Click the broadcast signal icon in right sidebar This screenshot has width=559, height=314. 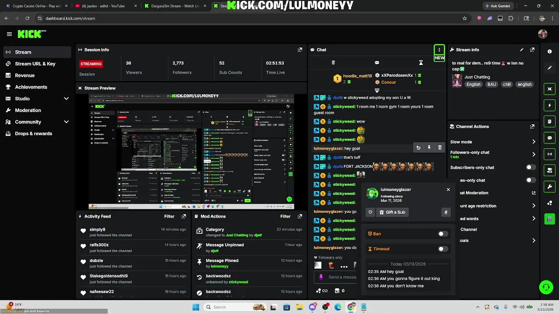(549, 154)
